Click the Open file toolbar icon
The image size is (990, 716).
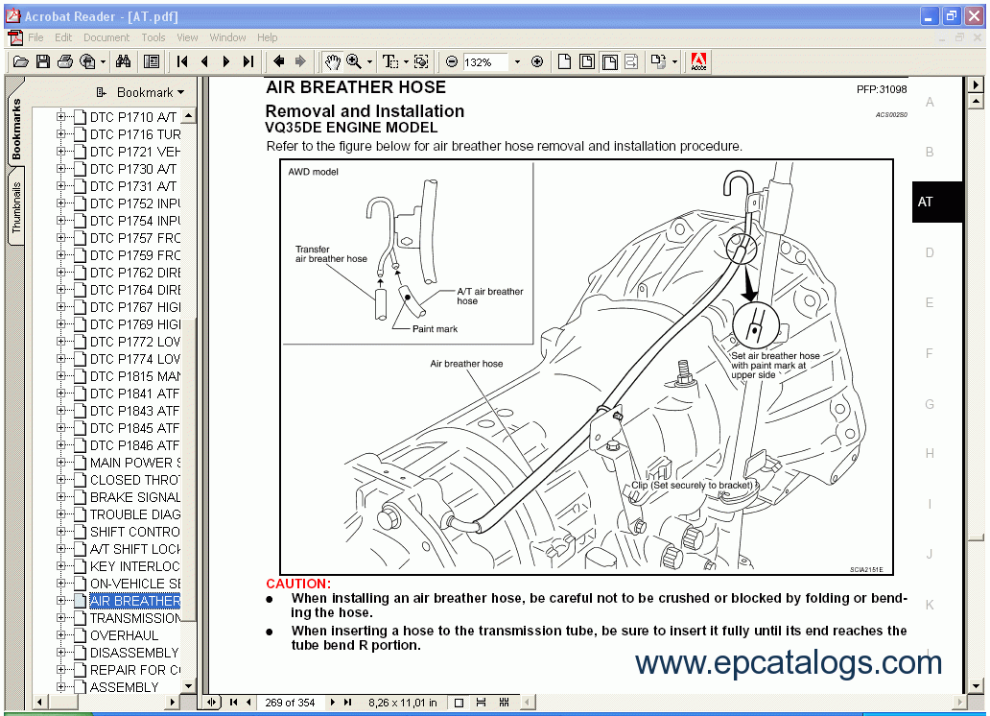point(21,61)
